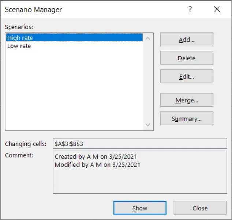This screenshot has height=220, width=232.
Task: Click the Merge... button
Action: tap(187, 100)
